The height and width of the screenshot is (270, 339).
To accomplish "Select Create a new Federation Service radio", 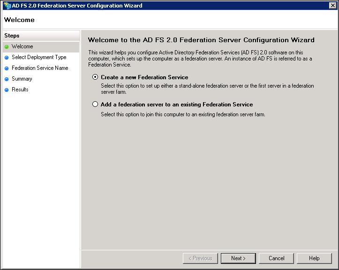I will (96, 77).
